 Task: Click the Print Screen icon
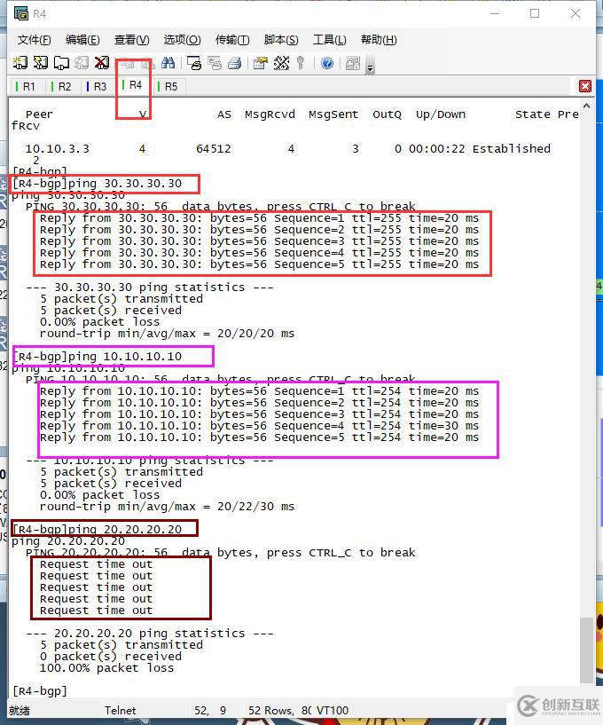point(194,63)
